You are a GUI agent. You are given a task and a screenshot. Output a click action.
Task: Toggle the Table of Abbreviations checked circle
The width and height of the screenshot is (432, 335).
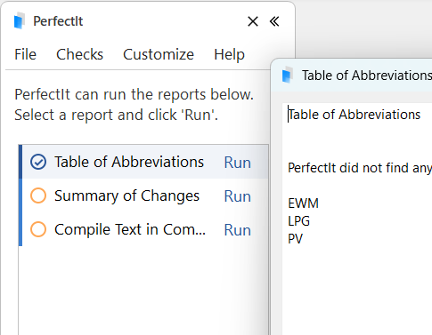tap(38, 162)
